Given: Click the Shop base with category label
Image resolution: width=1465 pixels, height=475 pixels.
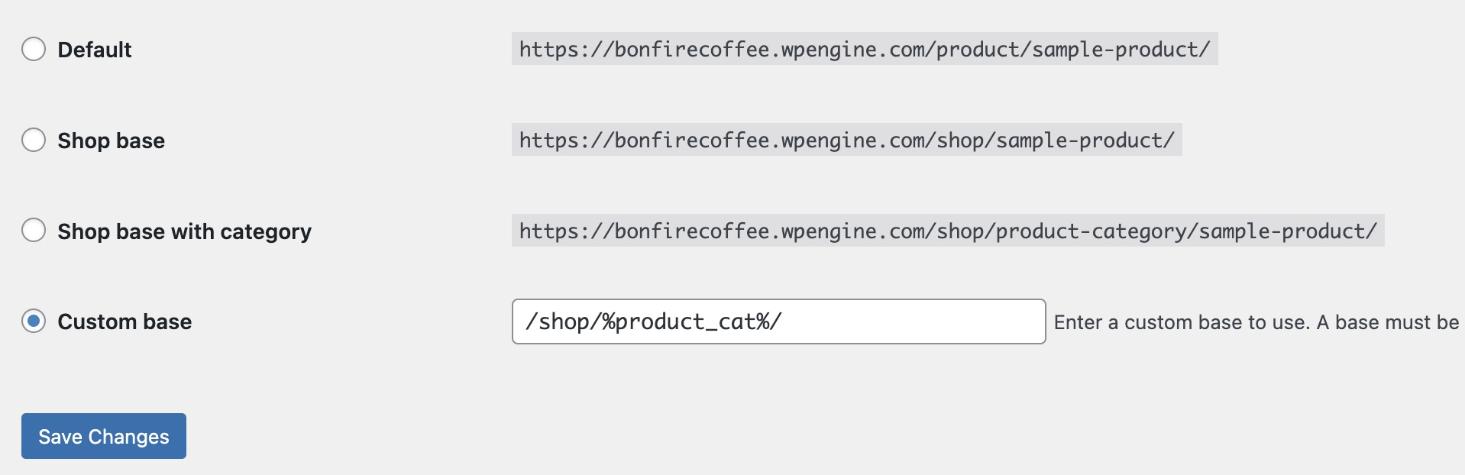Looking at the screenshot, I should [184, 231].
